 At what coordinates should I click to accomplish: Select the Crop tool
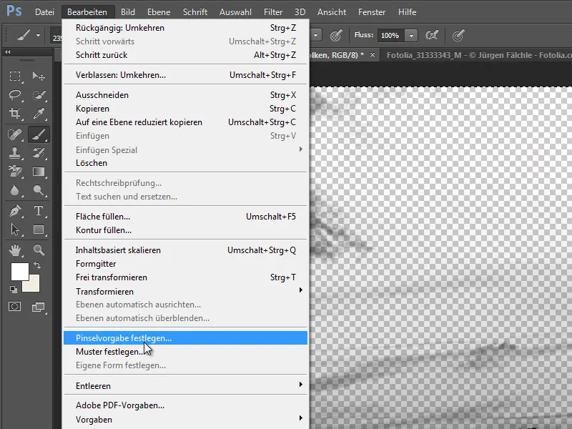coord(15,114)
